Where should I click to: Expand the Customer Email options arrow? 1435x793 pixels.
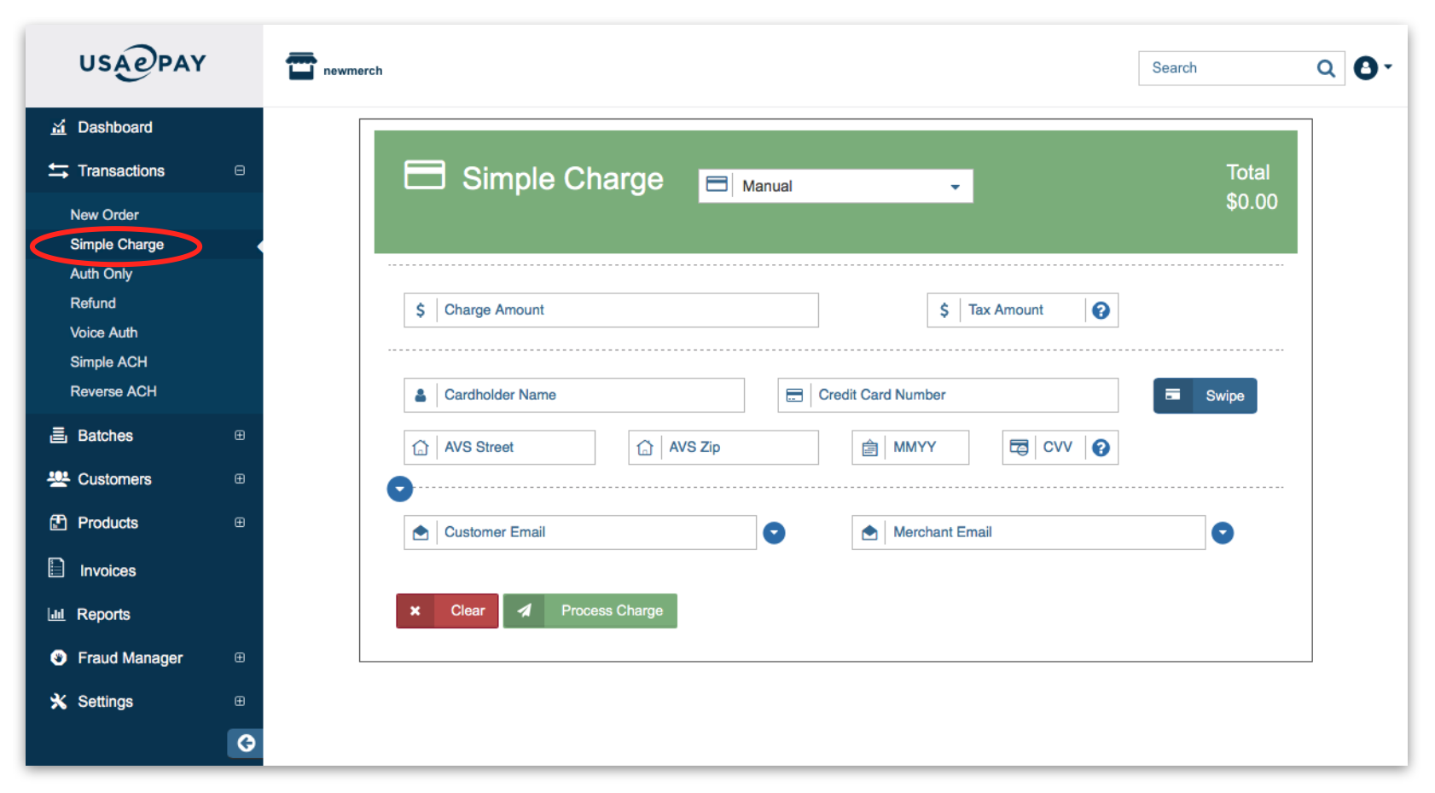click(x=774, y=533)
